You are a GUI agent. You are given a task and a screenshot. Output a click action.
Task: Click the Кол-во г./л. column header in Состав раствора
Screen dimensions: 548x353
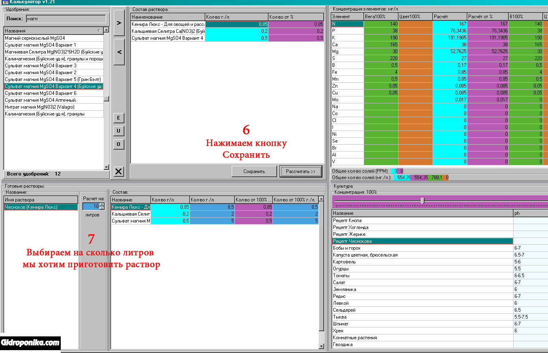point(237,17)
